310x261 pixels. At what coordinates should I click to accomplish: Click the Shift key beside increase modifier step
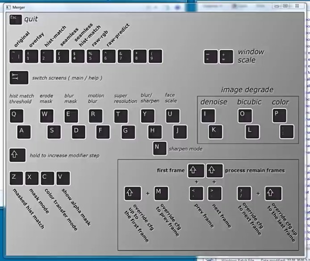[x=17, y=155]
